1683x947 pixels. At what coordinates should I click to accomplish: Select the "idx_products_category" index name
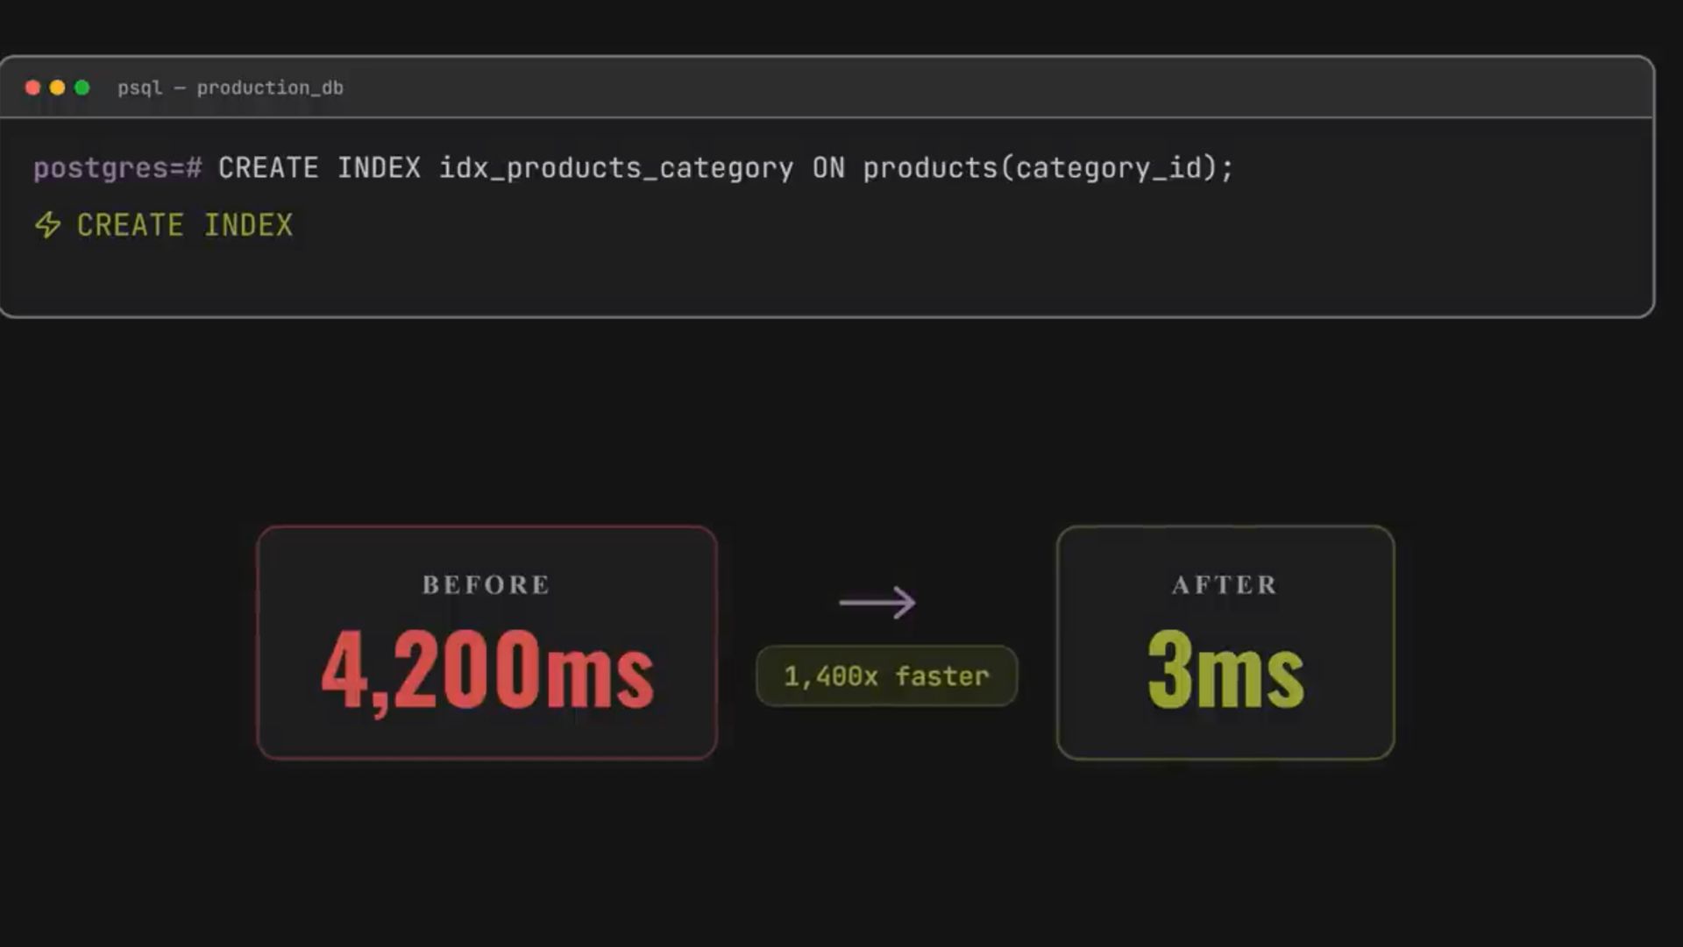coord(616,167)
